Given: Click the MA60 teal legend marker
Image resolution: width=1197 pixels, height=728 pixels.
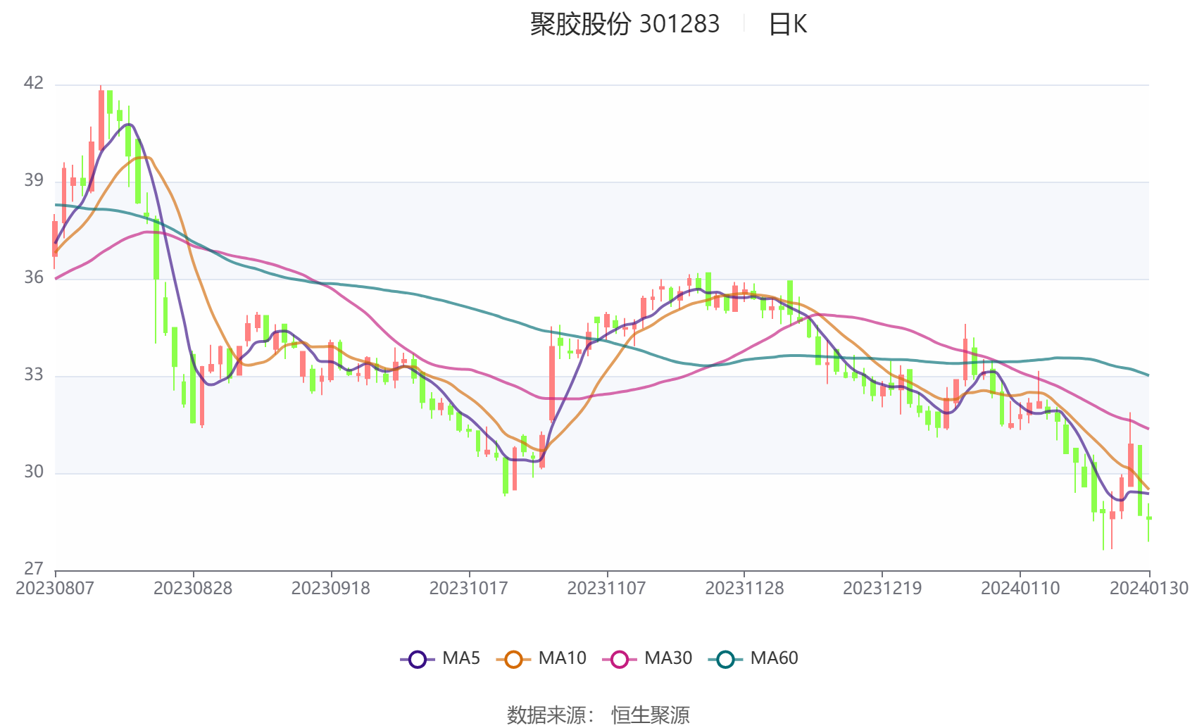Looking at the screenshot, I should [x=725, y=659].
